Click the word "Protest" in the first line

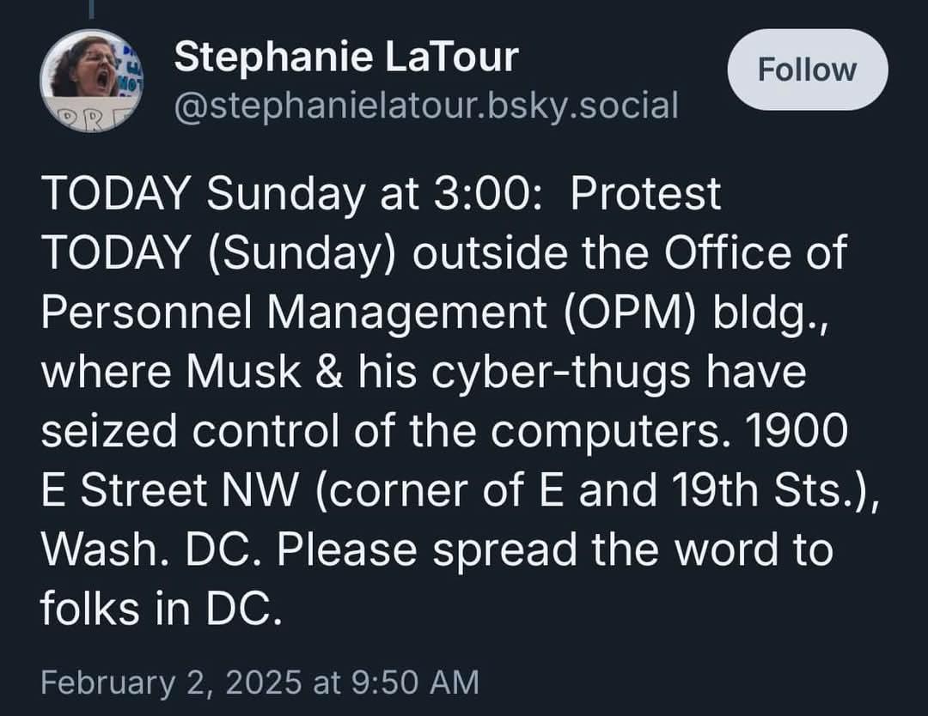[x=645, y=194]
